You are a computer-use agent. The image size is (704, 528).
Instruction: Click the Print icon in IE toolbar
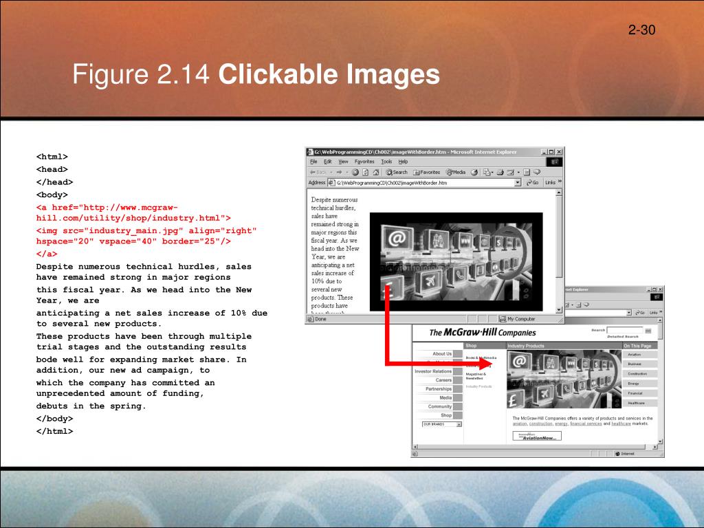click(500, 173)
